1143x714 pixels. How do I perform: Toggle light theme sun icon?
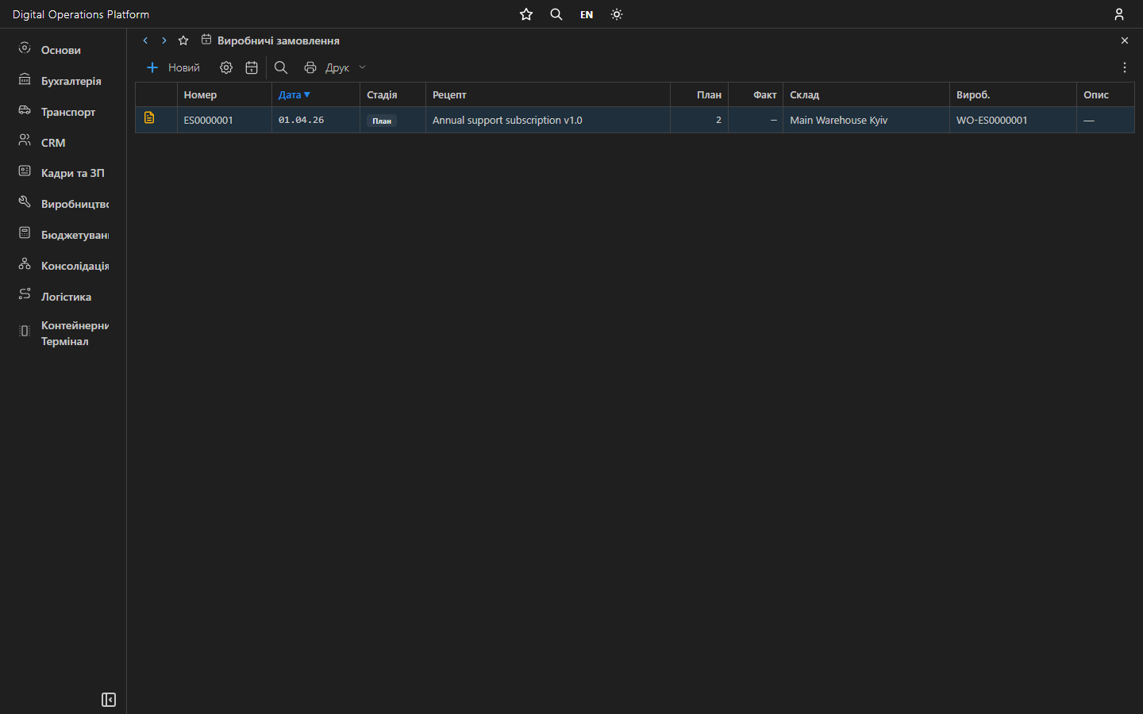tap(617, 14)
